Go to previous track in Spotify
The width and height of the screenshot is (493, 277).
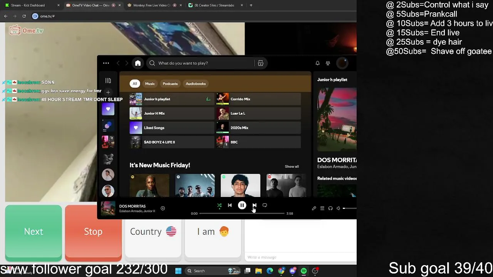coord(230,205)
